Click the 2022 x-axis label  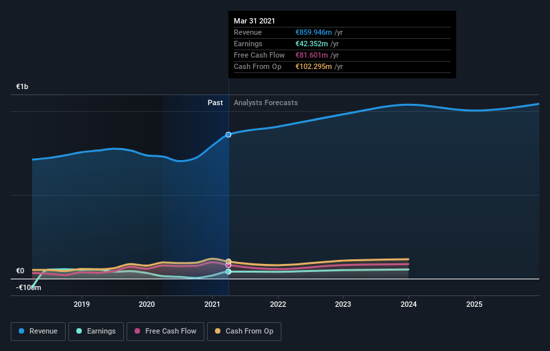tap(278, 304)
